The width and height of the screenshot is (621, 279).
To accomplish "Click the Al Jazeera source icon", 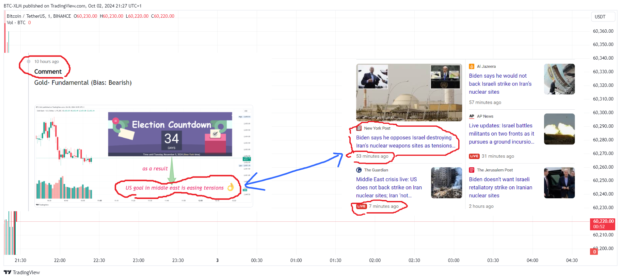I will (472, 66).
